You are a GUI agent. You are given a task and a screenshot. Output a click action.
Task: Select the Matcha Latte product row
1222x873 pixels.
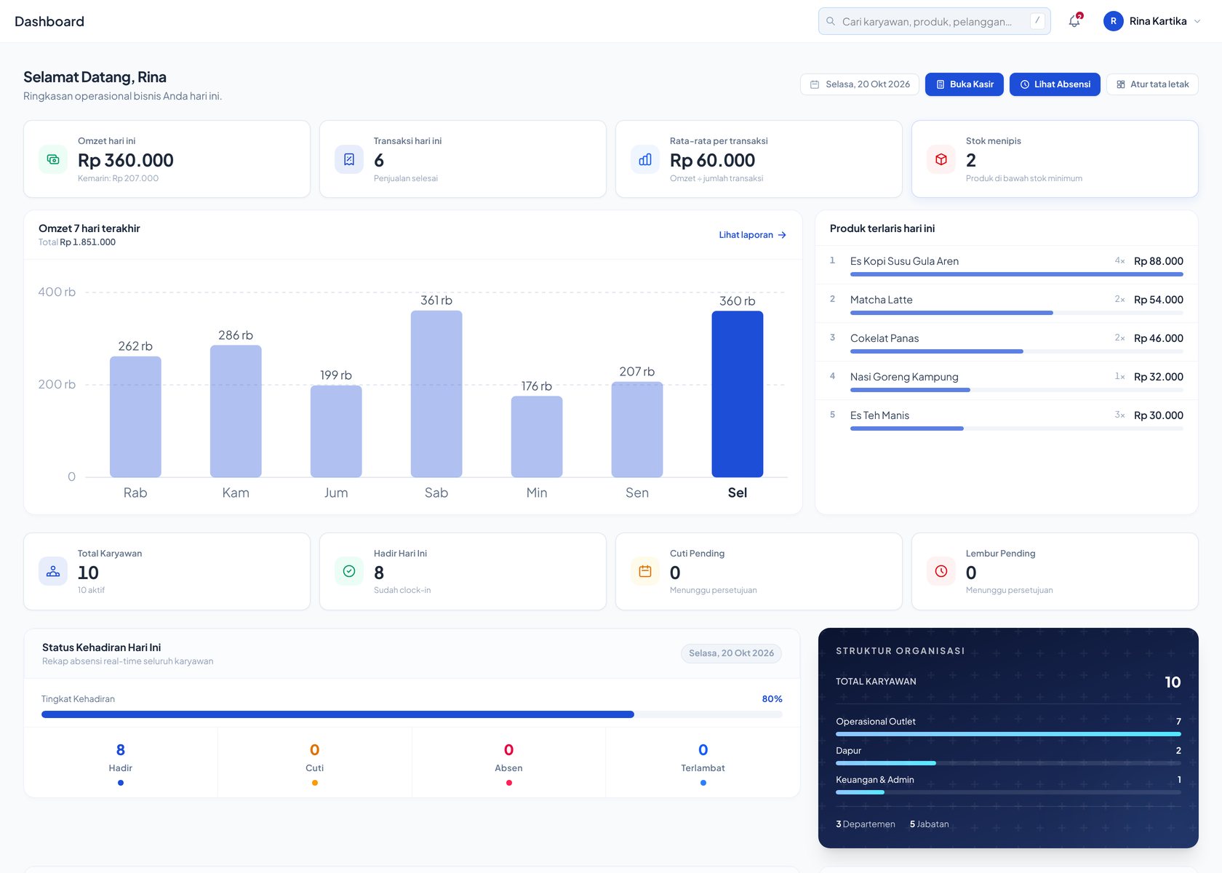pyautogui.click(x=1007, y=303)
